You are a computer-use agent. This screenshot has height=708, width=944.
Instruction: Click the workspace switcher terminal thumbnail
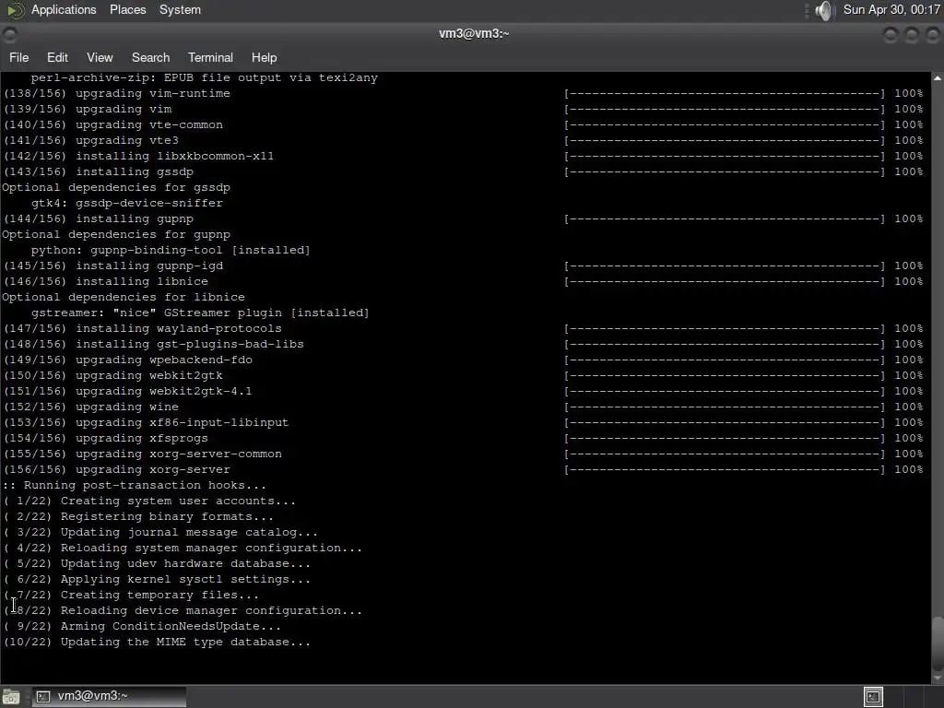(873, 697)
